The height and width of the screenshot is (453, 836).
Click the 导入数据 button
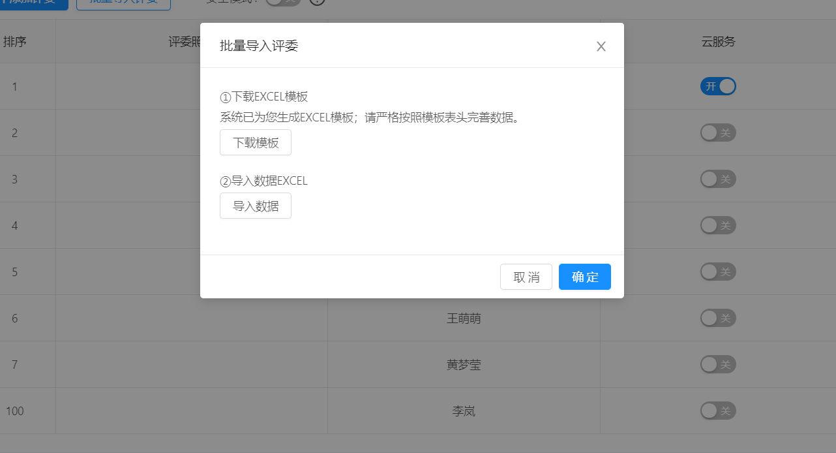(x=256, y=206)
